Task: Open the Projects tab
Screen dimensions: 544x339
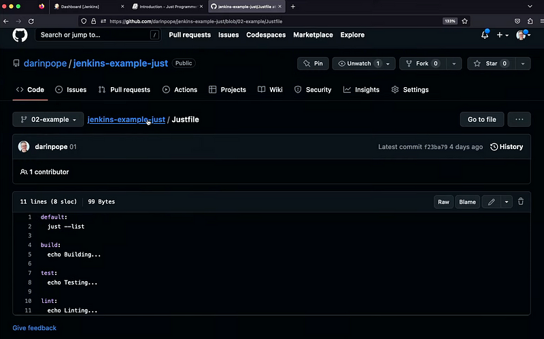Action: 227,90
